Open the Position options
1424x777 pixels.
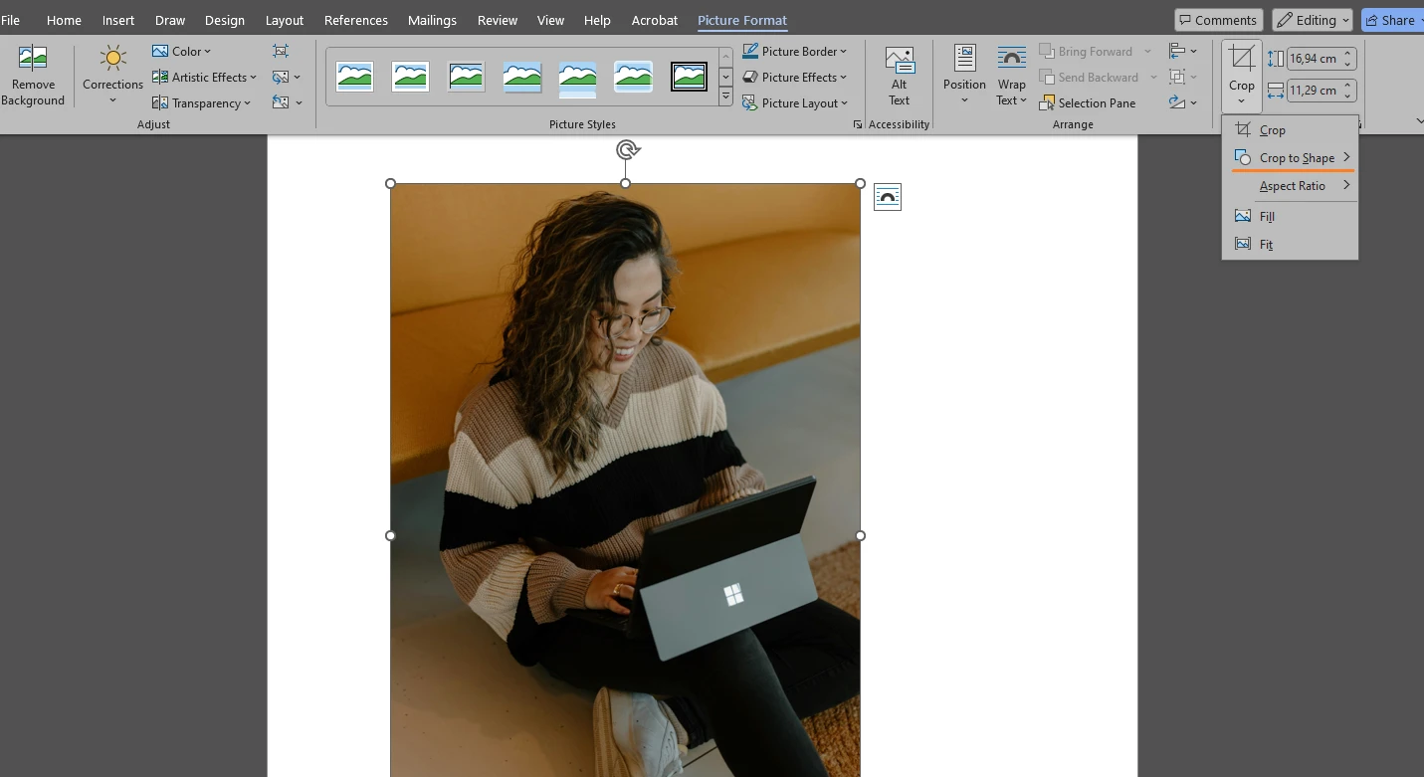point(964,76)
